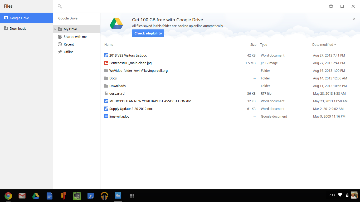Screen dimensions: 360x202
Task: Open the Jims-will.gdoc Google document
Action: tap(119, 116)
